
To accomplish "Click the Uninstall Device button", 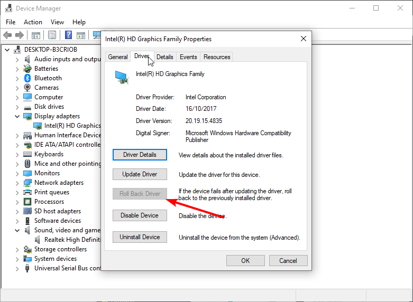I will [140, 237].
